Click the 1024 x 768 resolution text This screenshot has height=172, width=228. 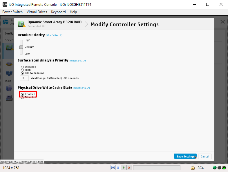[11, 168]
